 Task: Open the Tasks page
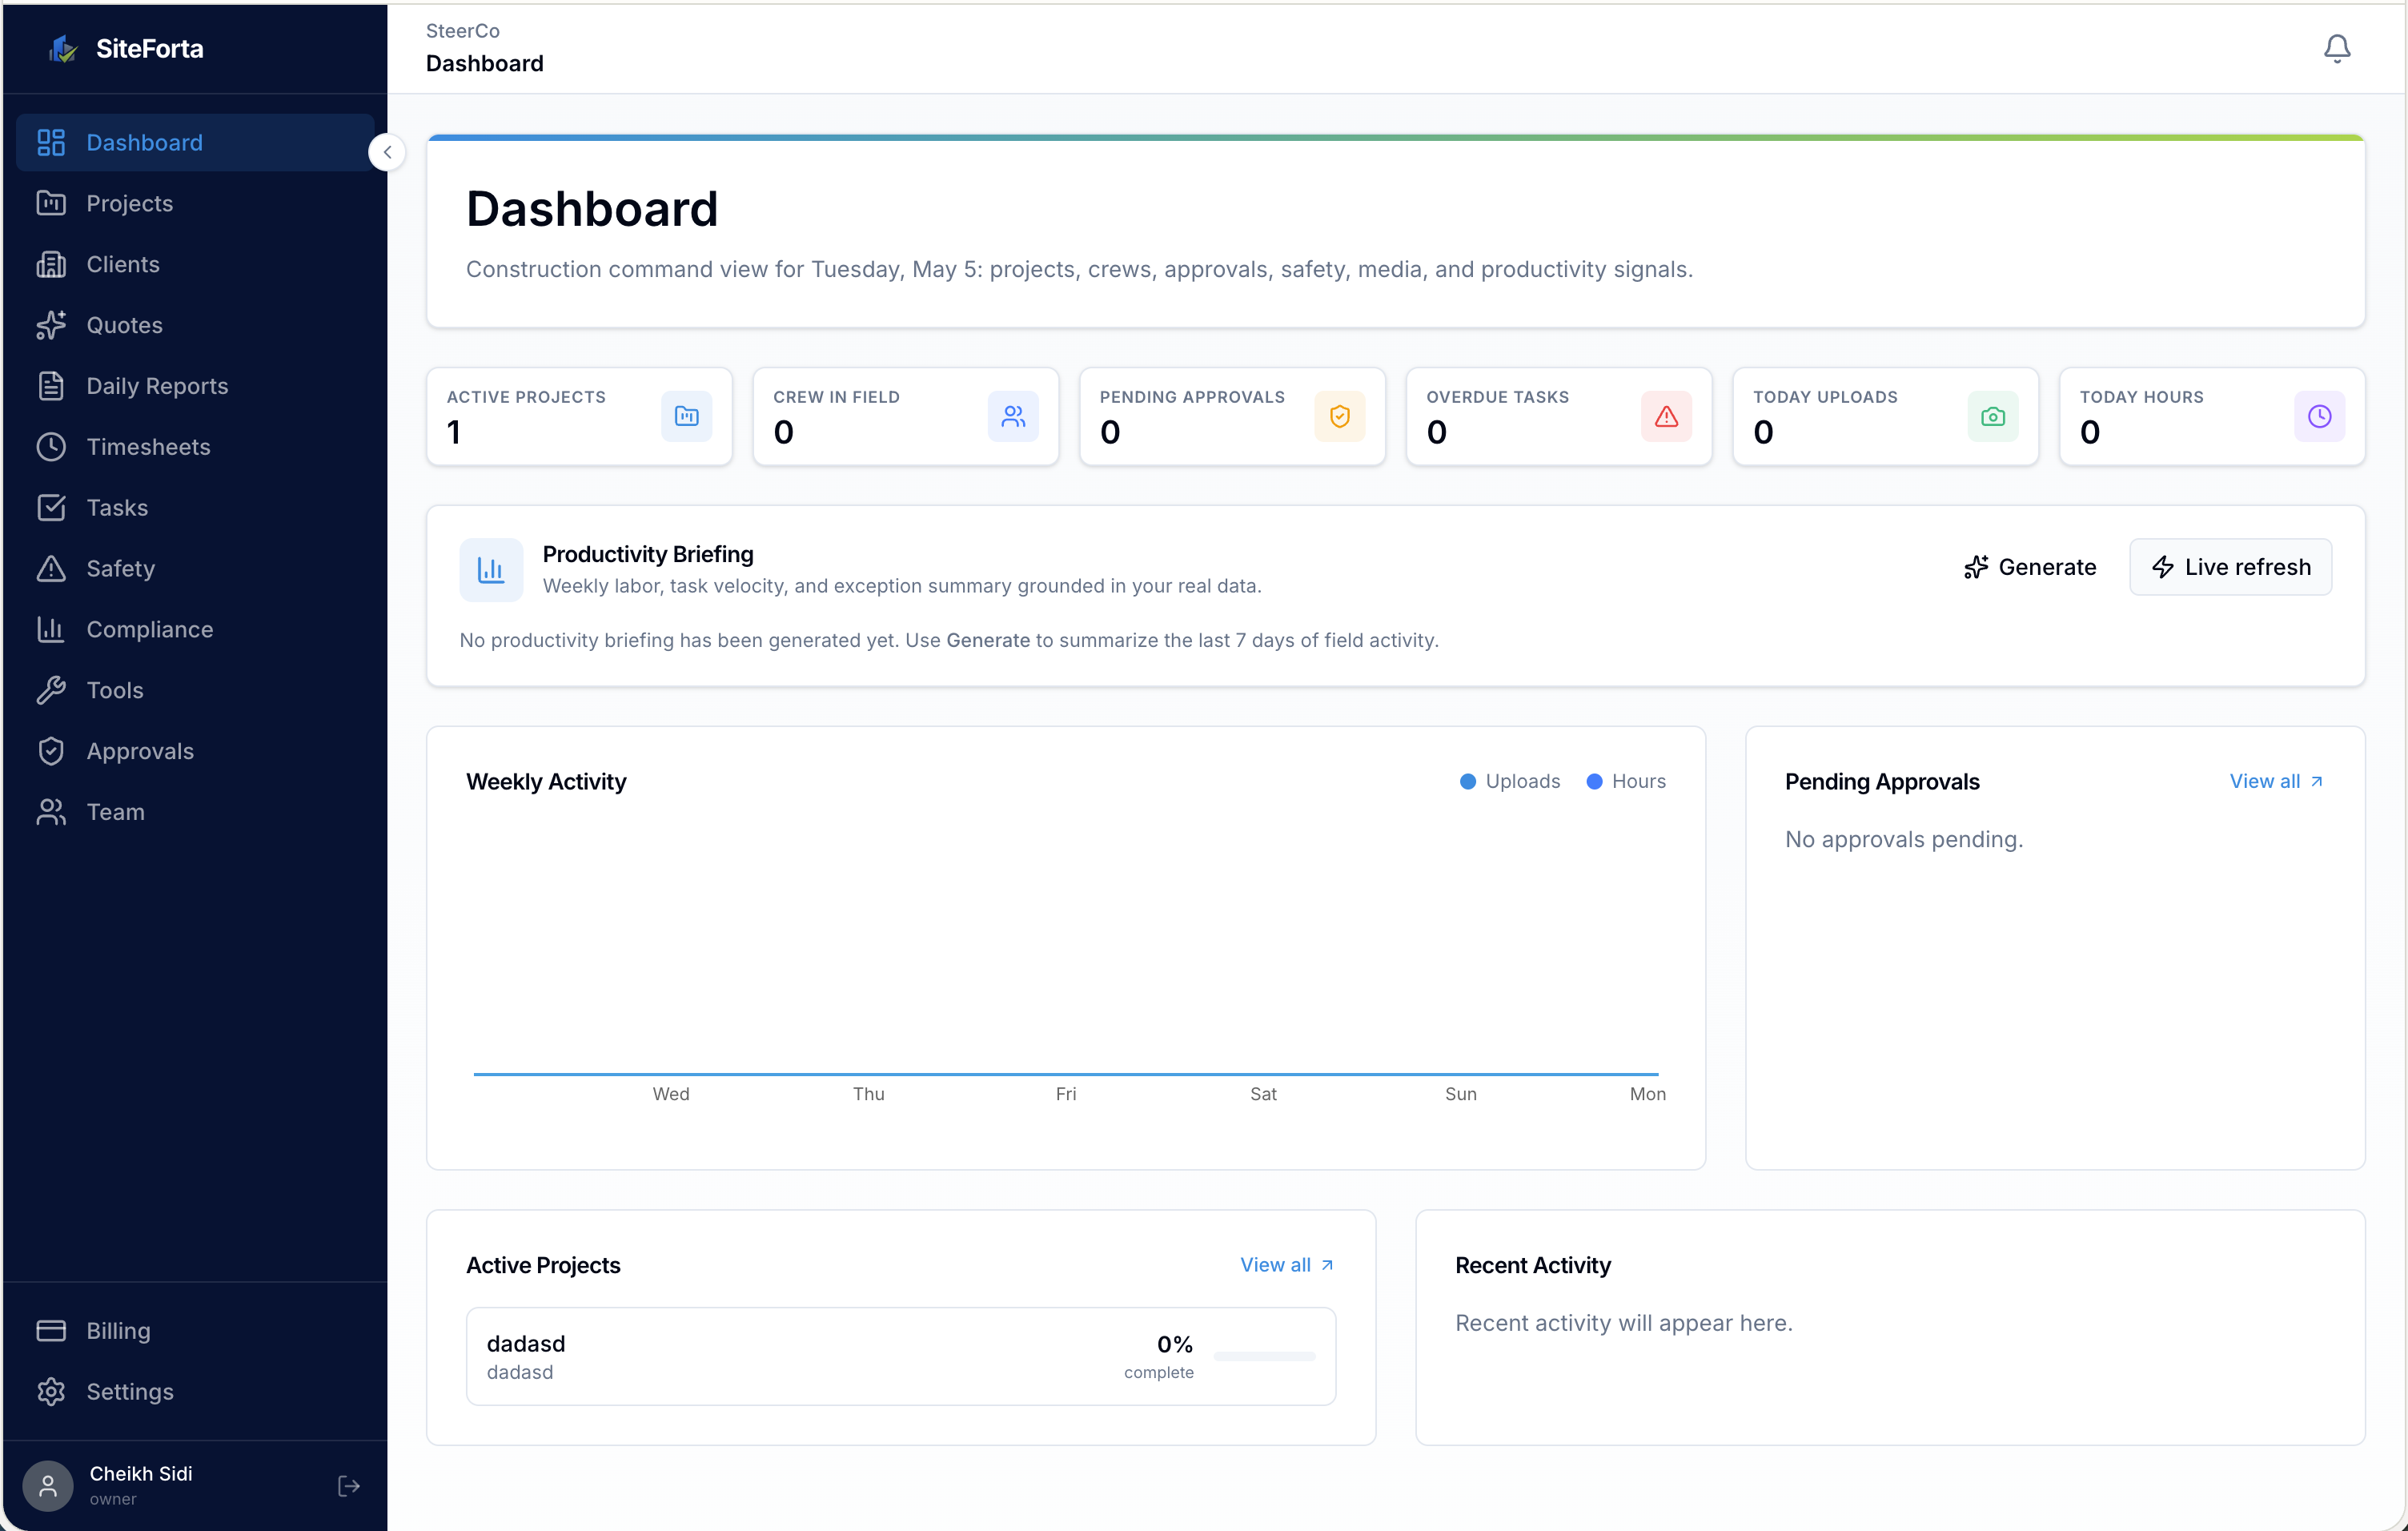[195, 507]
